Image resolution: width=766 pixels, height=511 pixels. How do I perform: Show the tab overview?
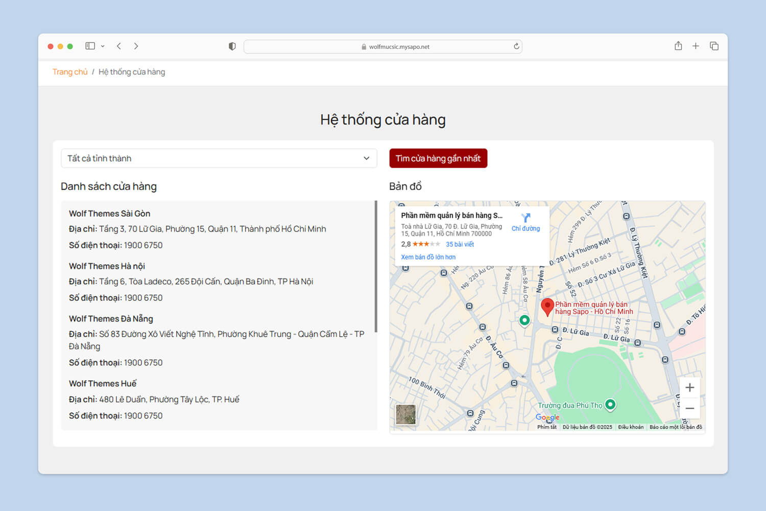click(x=713, y=46)
